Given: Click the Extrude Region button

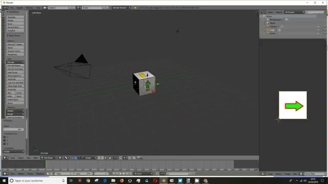Looking at the screenshot, I should click(15, 65).
